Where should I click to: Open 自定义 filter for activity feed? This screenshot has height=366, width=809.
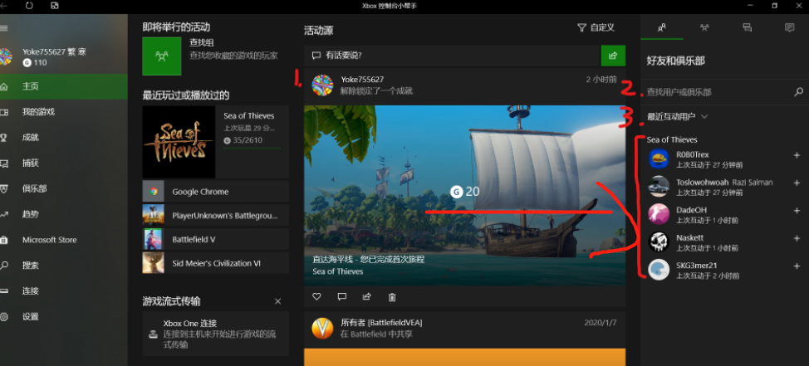596,28
